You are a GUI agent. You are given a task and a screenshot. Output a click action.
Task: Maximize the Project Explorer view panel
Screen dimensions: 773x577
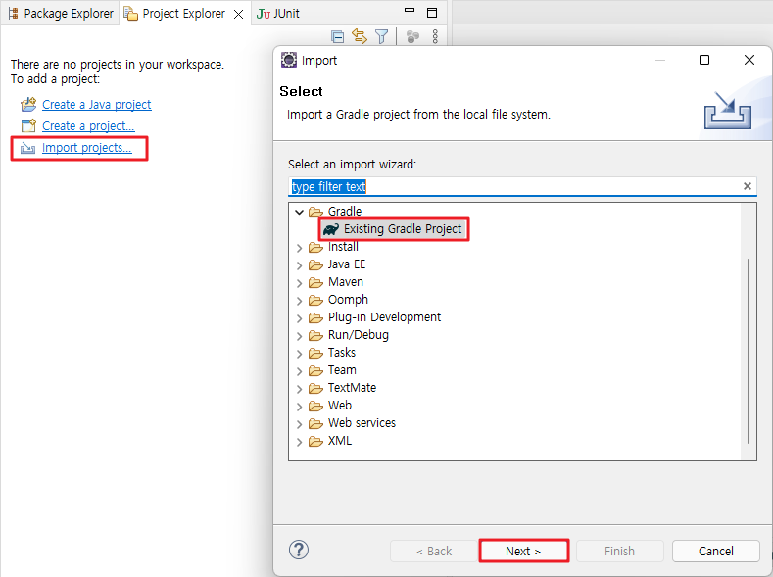pos(432,13)
